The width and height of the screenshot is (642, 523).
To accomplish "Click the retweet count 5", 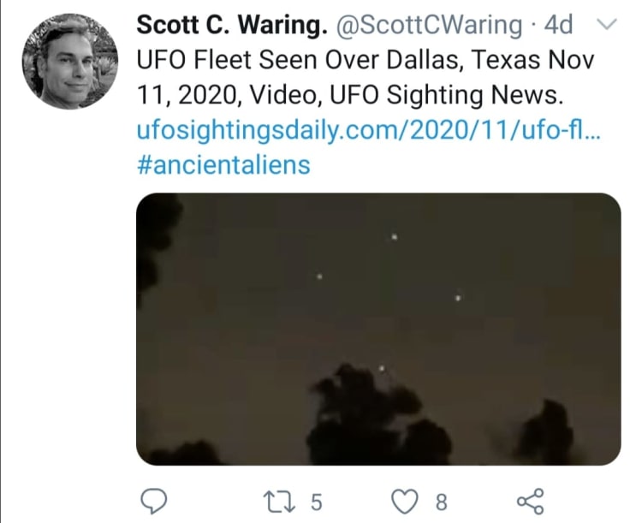I will 316,502.
